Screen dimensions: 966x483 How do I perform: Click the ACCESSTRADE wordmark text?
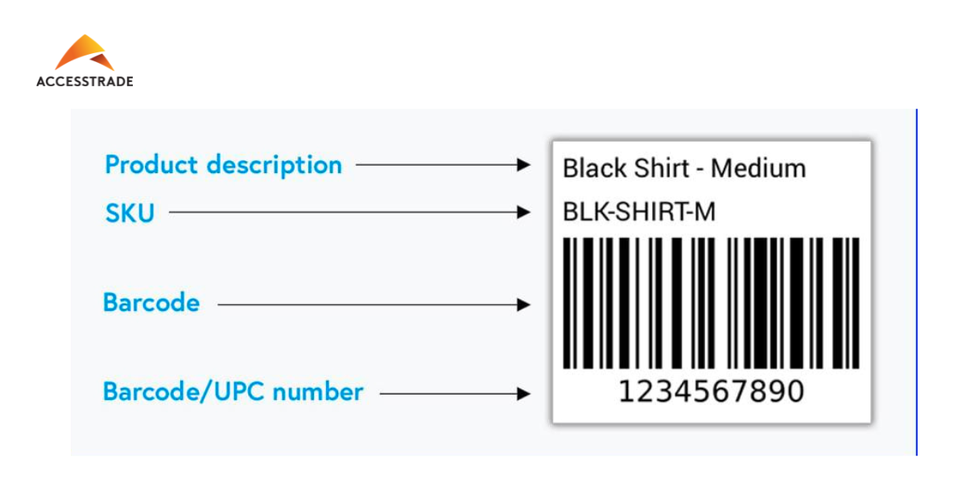(85, 81)
